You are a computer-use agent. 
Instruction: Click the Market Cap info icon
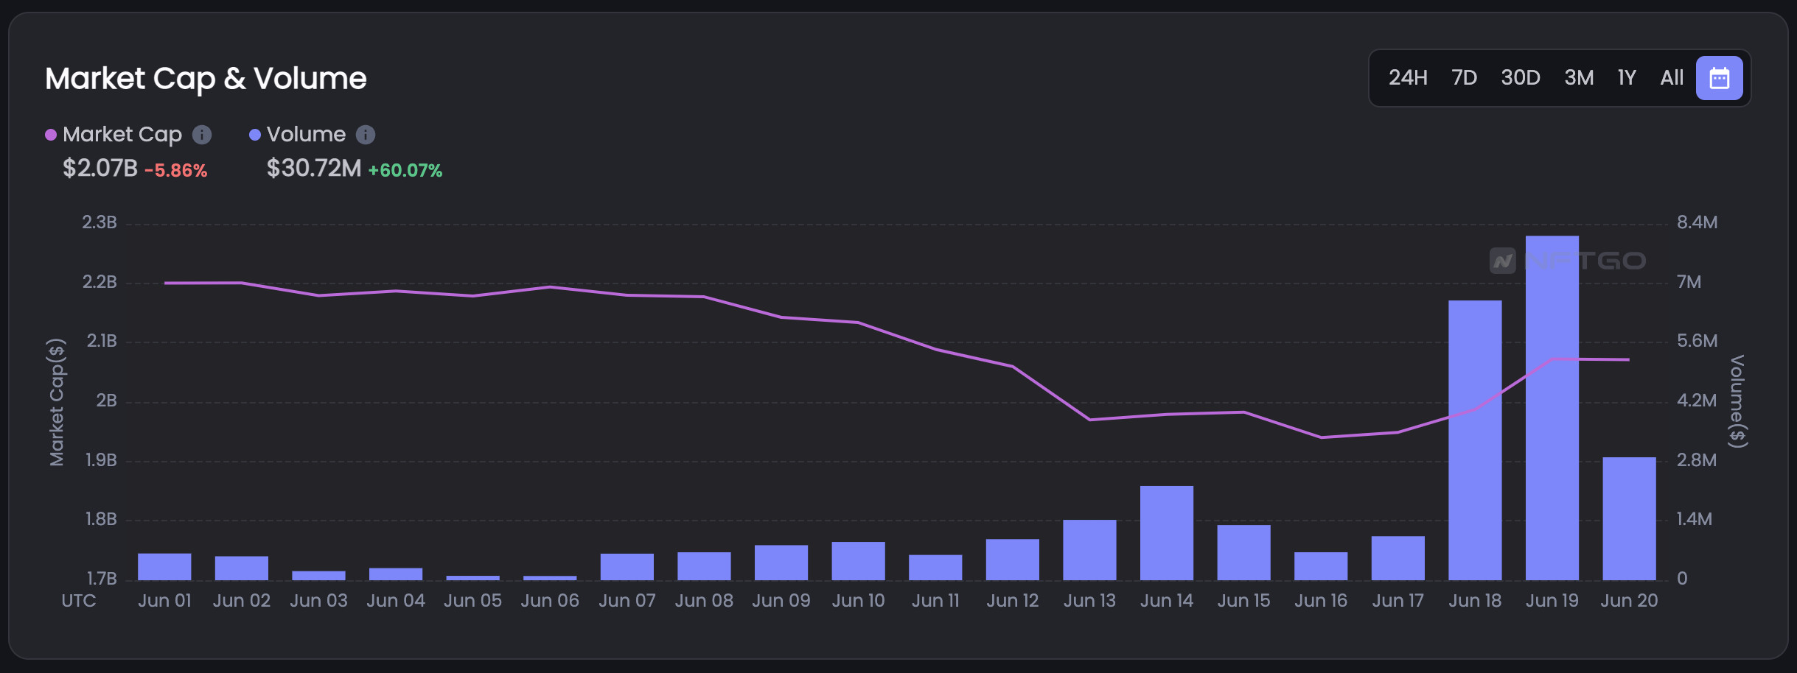point(202,135)
